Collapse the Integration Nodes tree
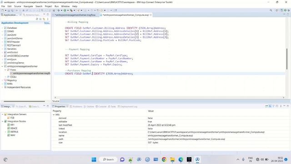Viewport: 291px width, 164px height. point(3,122)
